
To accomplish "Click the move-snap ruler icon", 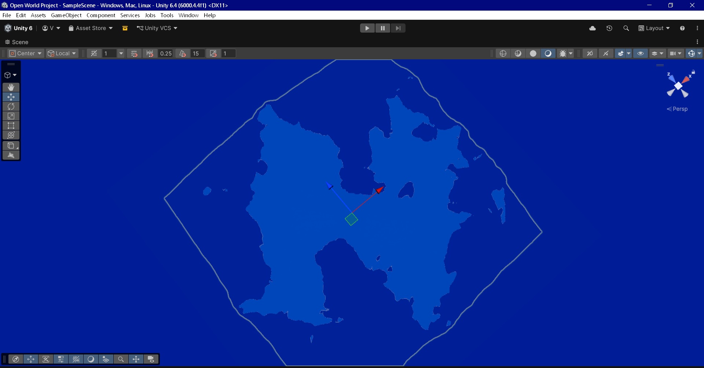I will coord(150,53).
